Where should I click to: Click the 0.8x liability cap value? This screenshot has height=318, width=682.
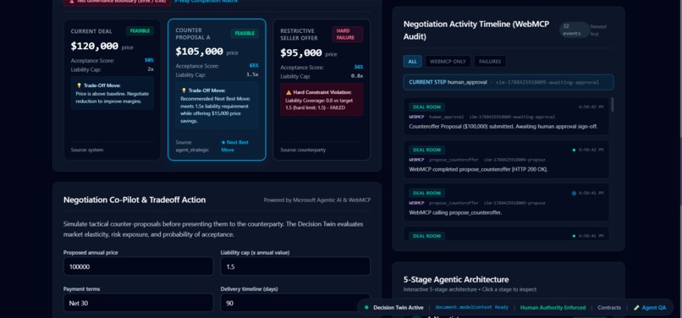pos(357,75)
